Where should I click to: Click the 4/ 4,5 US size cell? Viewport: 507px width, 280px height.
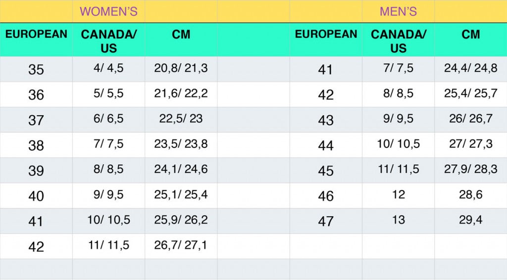click(108, 69)
